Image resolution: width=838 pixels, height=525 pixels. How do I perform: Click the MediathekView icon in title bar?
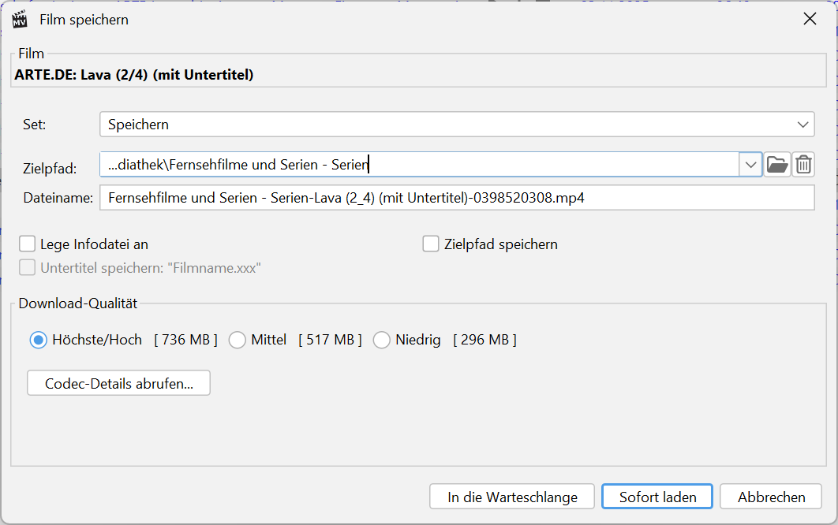[20, 19]
